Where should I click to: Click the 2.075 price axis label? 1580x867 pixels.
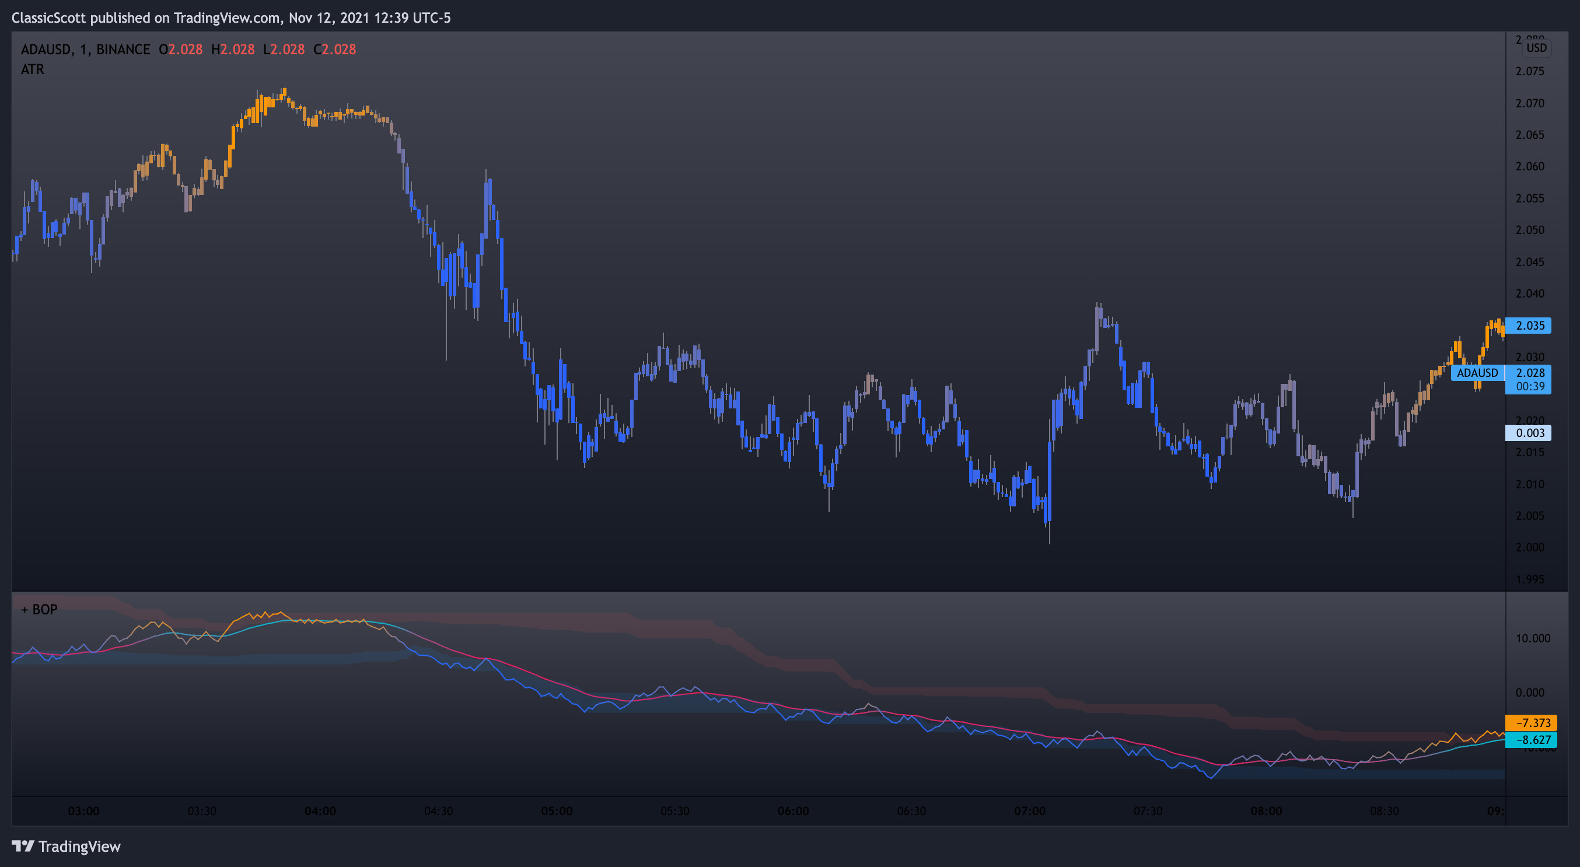(1530, 71)
